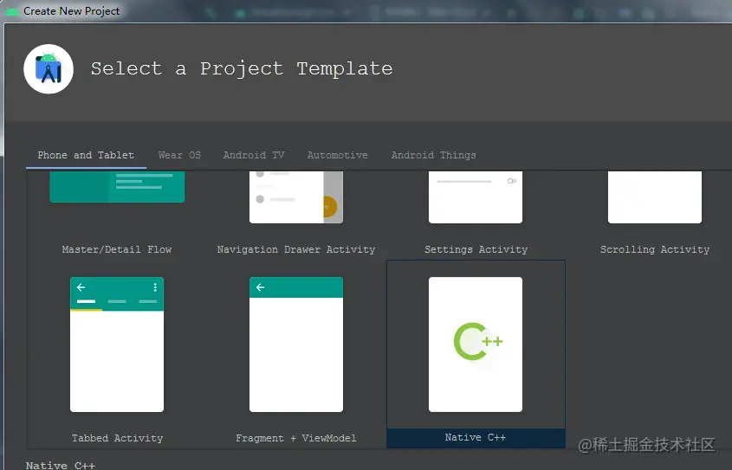Click the Native C++ description heading at bottom
The width and height of the screenshot is (732, 470).
pyautogui.click(x=61, y=466)
